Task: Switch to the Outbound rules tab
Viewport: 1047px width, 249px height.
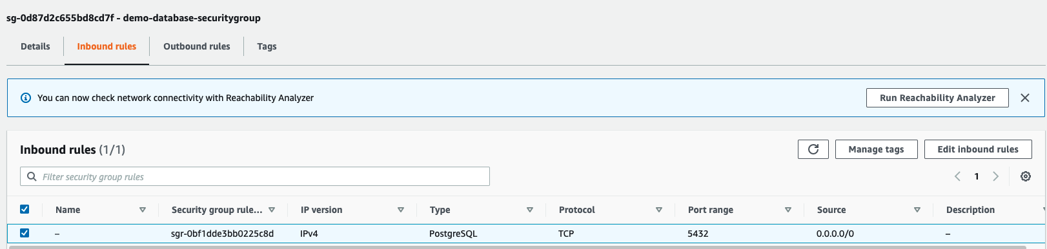Action: point(197,46)
